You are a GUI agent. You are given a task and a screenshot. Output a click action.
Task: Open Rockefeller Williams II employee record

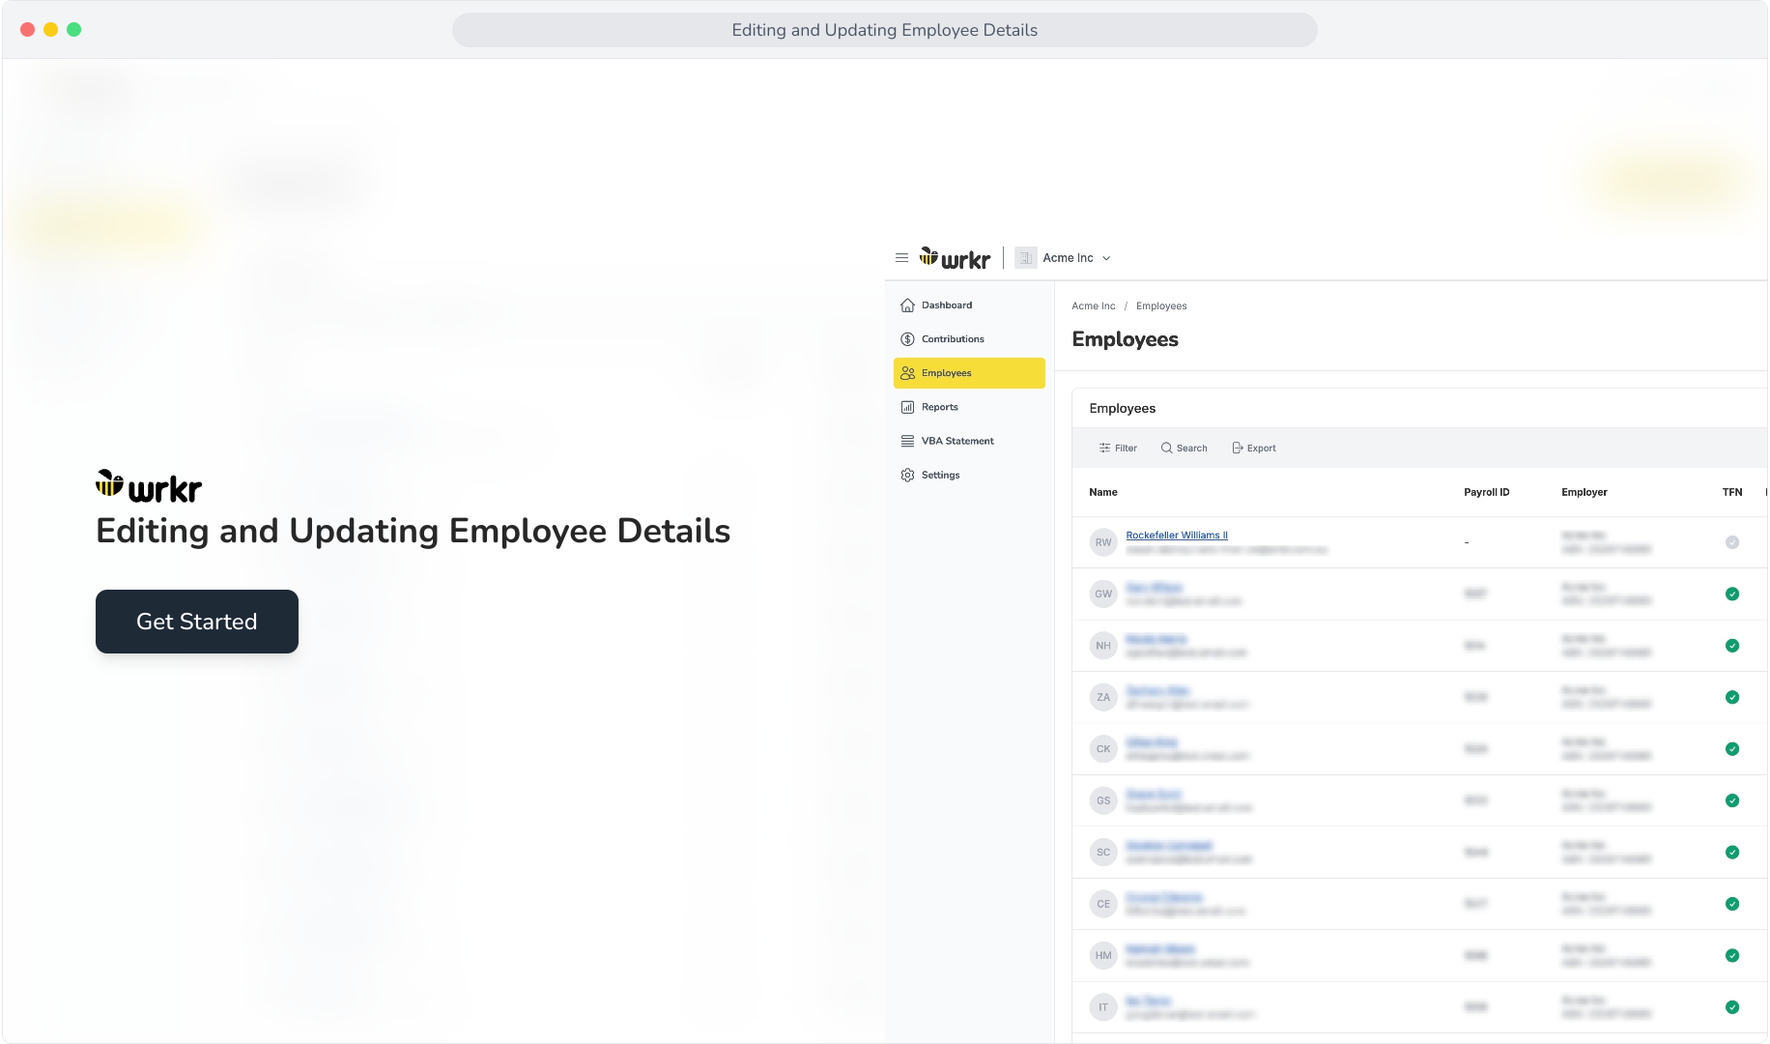(x=1177, y=535)
